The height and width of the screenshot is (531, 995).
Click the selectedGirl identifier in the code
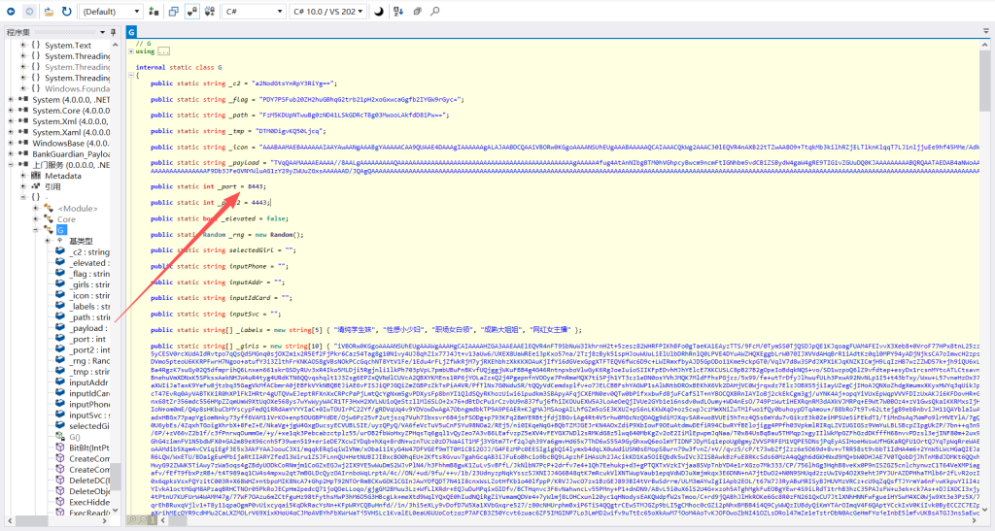pyautogui.click(x=252, y=250)
